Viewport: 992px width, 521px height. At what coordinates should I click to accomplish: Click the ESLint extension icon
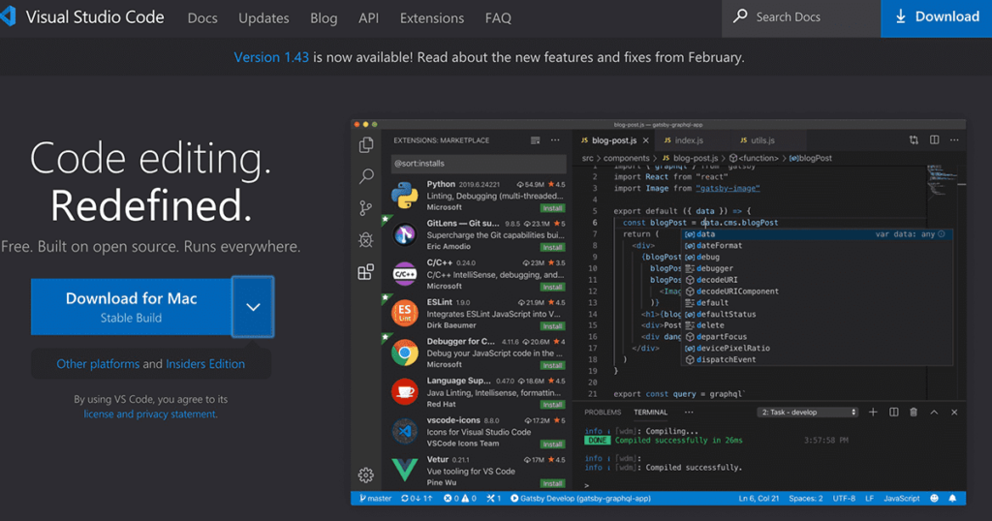point(405,313)
